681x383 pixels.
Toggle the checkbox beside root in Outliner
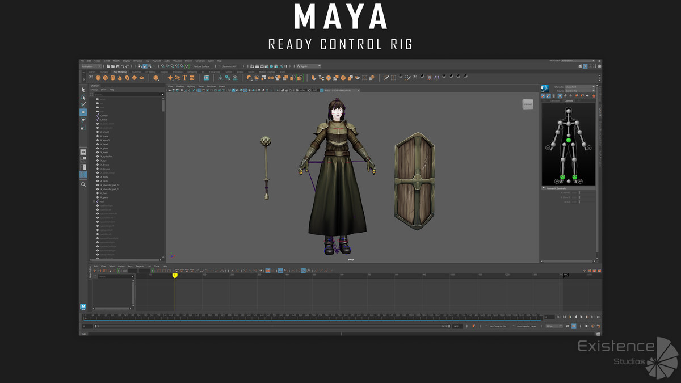pos(94,201)
